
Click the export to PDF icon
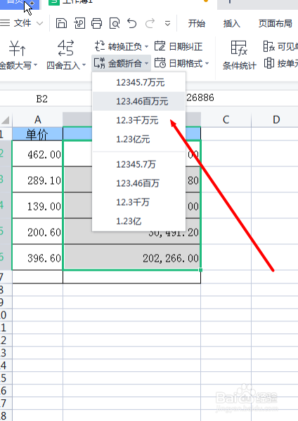click(x=79, y=23)
